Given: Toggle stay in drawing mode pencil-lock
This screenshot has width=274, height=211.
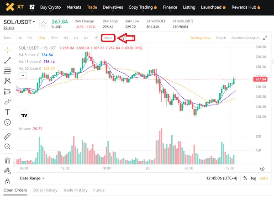Looking at the screenshot, I should (7, 171).
